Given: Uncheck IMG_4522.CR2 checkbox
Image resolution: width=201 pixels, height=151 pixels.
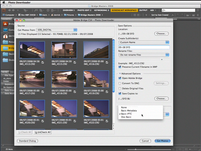Looking at the screenshot, I should coord(107,121).
